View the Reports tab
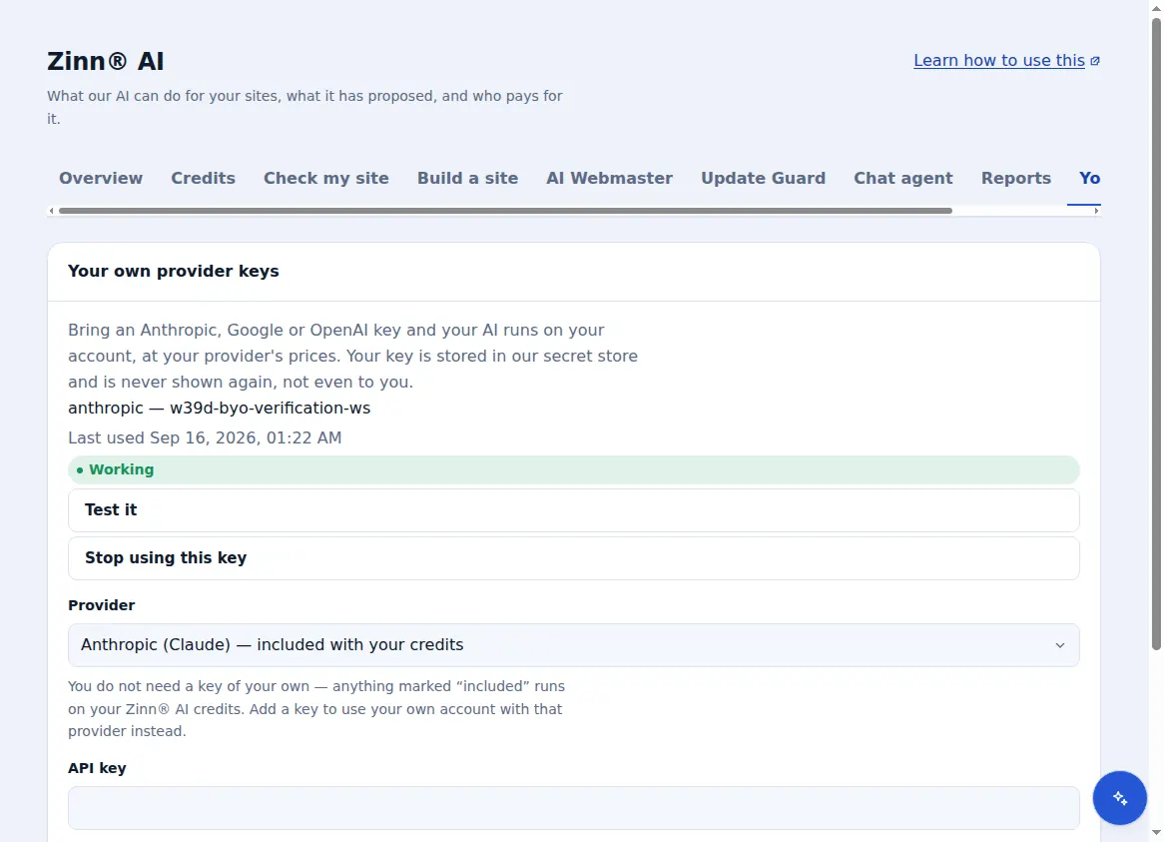Screen dimensions: 1164x842 coord(1016,178)
